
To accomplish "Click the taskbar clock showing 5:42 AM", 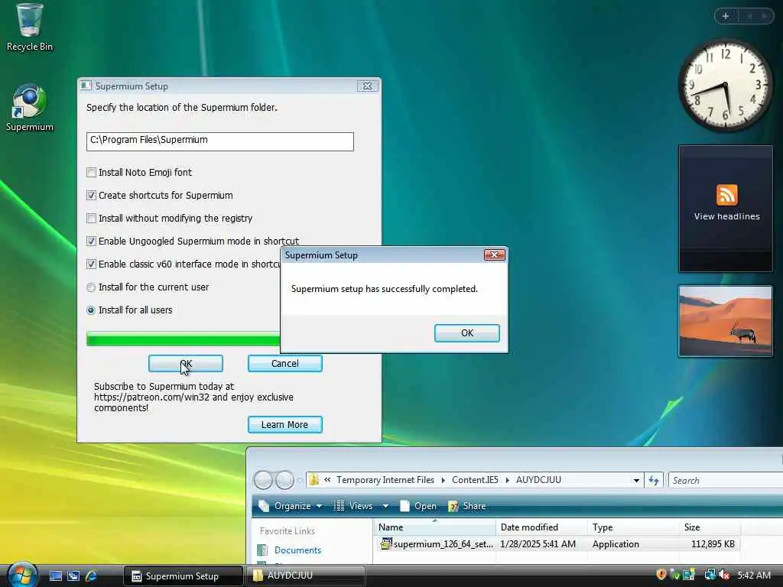I will 753,576.
